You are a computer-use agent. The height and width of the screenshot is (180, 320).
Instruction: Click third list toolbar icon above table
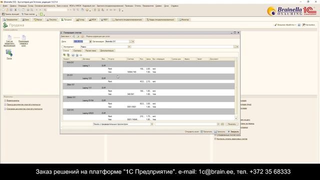click(x=73, y=55)
